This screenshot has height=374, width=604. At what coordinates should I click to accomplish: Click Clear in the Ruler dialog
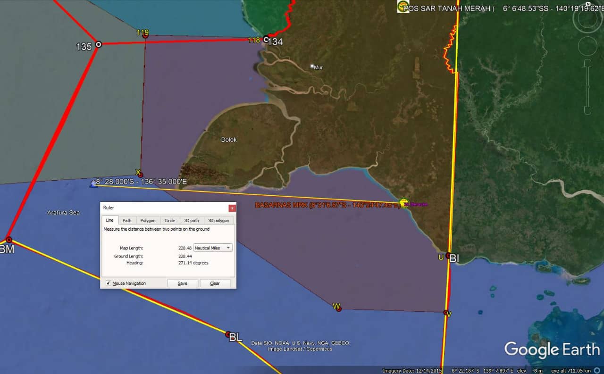click(215, 283)
